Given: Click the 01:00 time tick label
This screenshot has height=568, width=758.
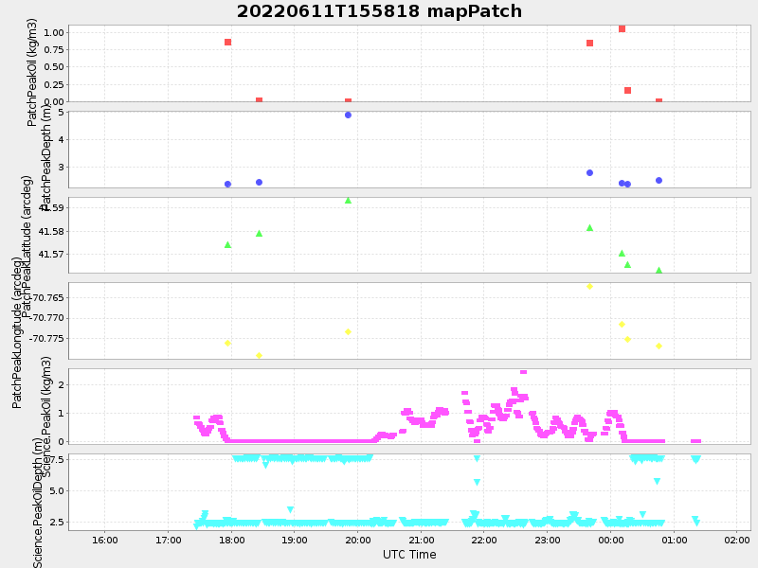Looking at the screenshot, I should click(674, 540).
